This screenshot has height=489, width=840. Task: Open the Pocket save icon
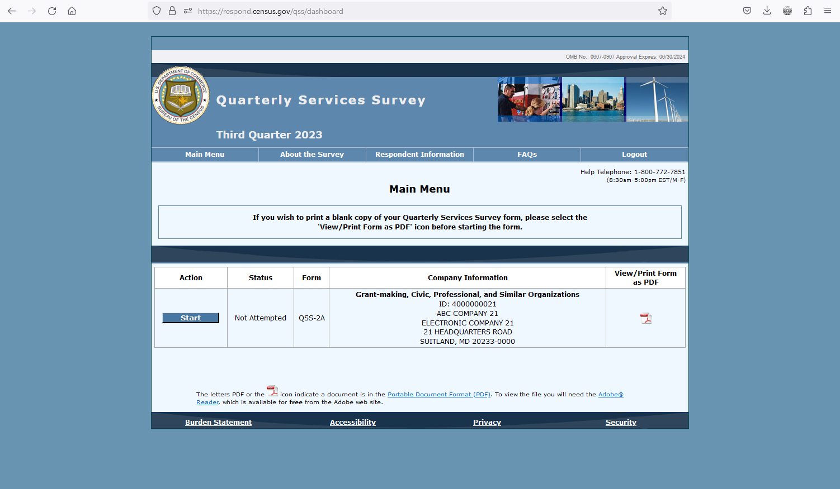pyautogui.click(x=747, y=11)
